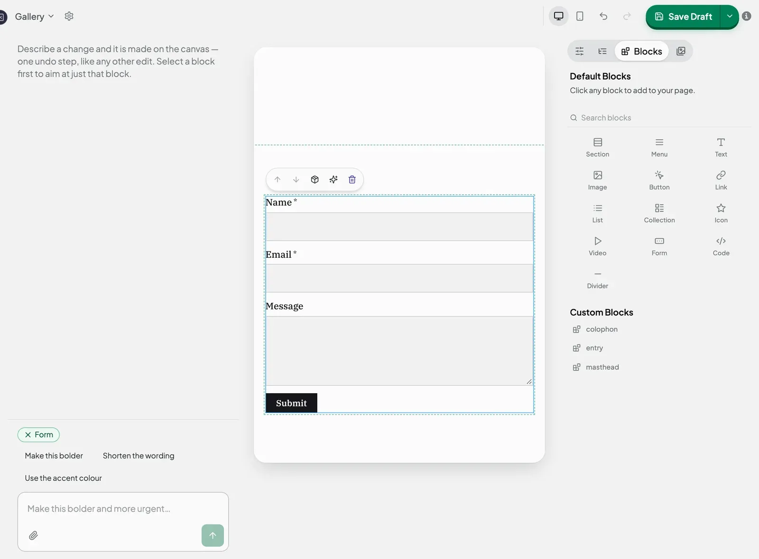This screenshot has width=759, height=559.
Task: Add an Icon block
Action: coord(721,213)
